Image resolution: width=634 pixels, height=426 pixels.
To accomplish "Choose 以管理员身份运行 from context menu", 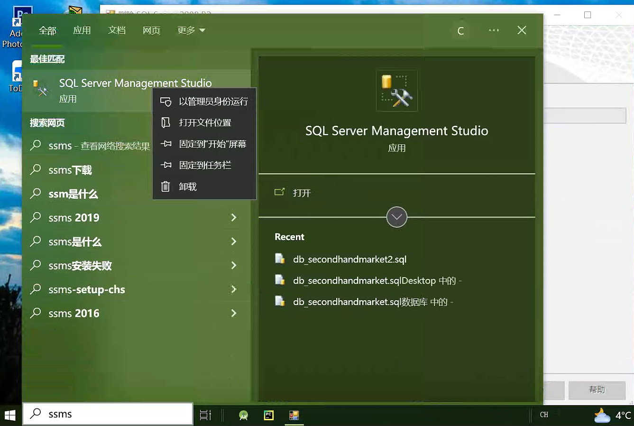I will [x=204, y=102].
